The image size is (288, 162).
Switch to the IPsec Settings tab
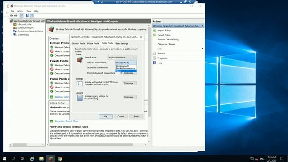click(x=121, y=44)
